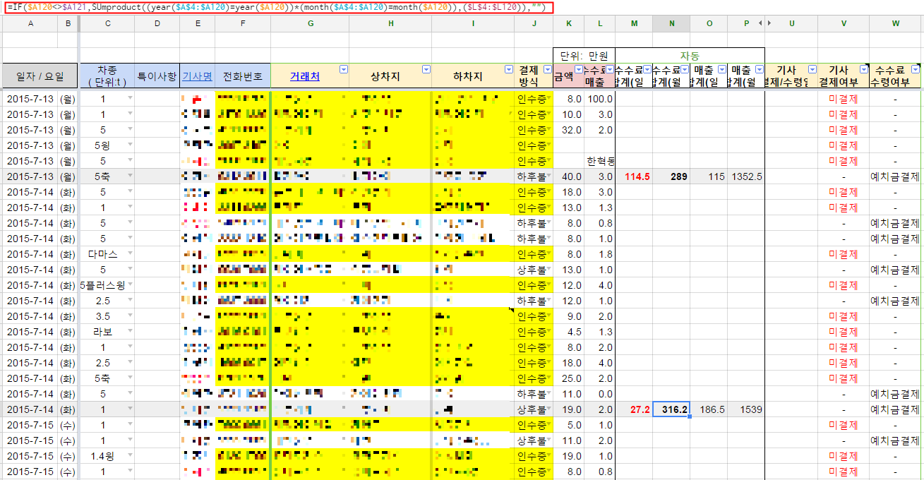The height and width of the screenshot is (480, 924).
Task: Open the filter on the 하차지 header
Action: (509, 69)
